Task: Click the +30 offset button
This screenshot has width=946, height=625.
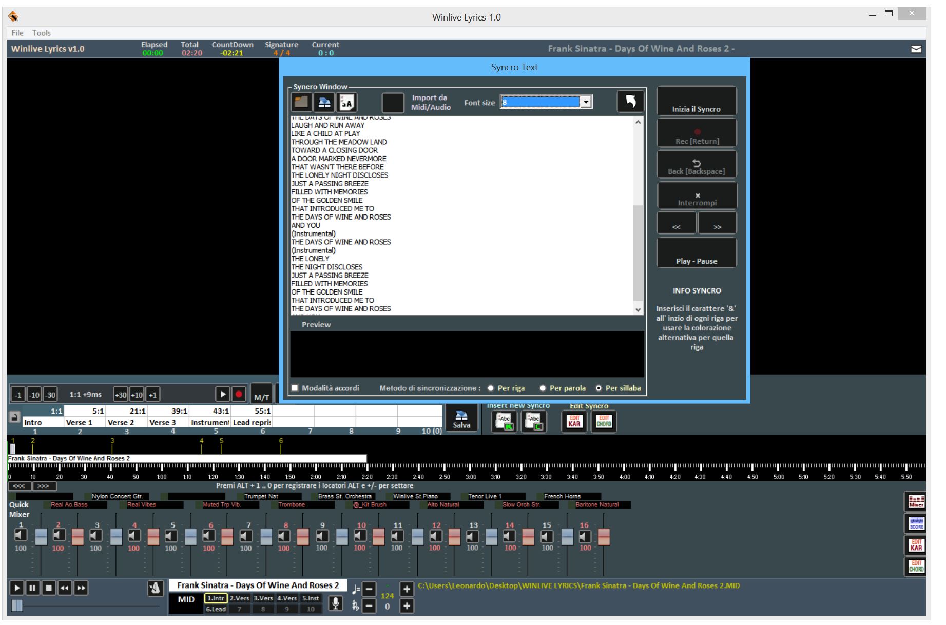Action: click(121, 395)
